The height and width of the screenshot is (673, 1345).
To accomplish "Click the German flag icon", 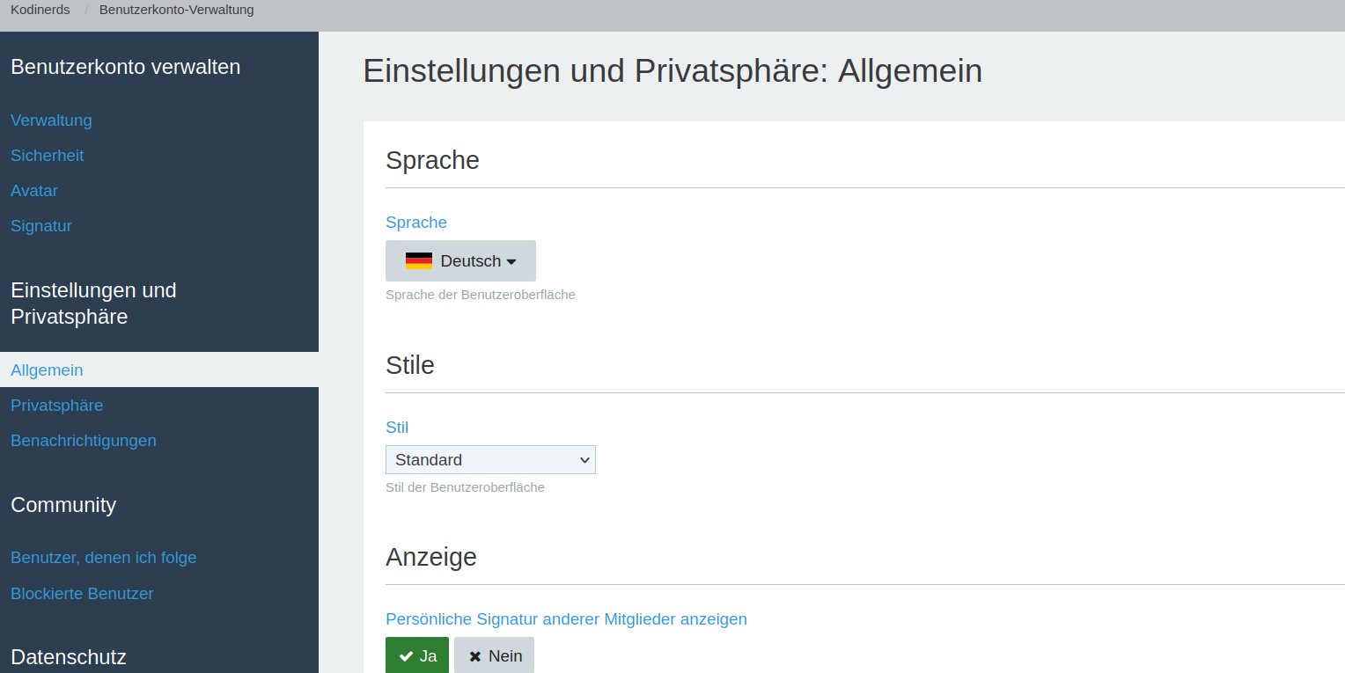I will [x=419, y=260].
